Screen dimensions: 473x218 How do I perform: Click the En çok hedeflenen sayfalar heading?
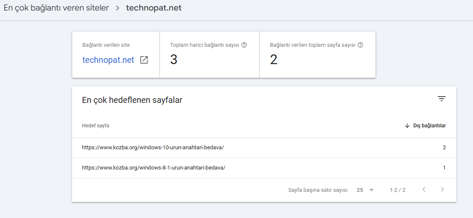[x=132, y=100]
